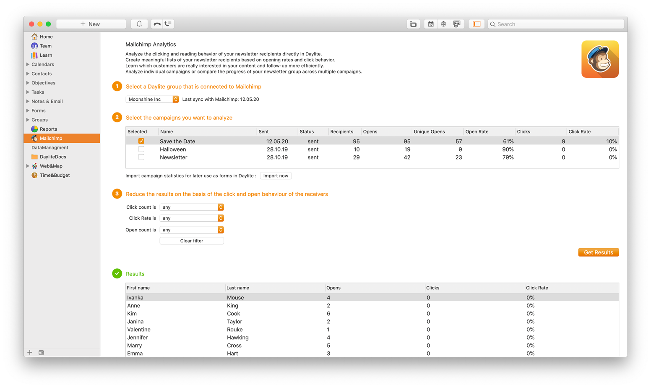Expand the Web&Map sidebar item
Screen dimensions: 651x388
(28, 166)
